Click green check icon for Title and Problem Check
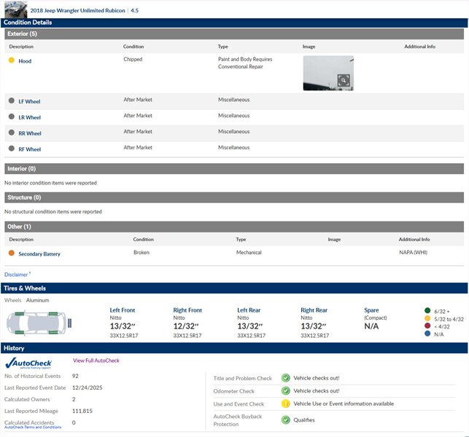This screenshot has height=437, width=469. pyautogui.click(x=286, y=378)
